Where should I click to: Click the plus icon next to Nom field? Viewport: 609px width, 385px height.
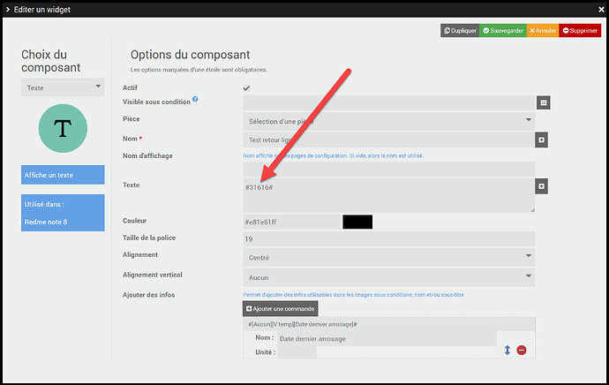[x=541, y=140]
